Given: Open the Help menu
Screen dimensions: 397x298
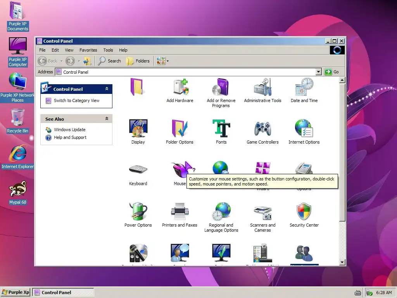Looking at the screenshot, I should pos(123,50).
